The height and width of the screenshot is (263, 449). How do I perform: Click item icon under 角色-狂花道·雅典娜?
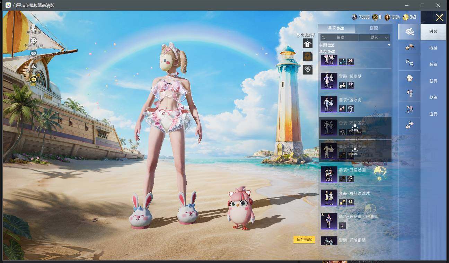pos(342,226)
